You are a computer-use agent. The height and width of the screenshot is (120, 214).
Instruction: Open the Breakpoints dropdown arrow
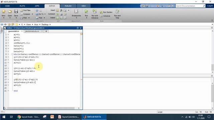(76, 18)
